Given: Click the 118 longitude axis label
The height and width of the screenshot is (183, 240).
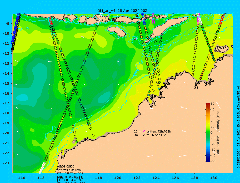Looking at the screenshot, I should pos(98,178).
